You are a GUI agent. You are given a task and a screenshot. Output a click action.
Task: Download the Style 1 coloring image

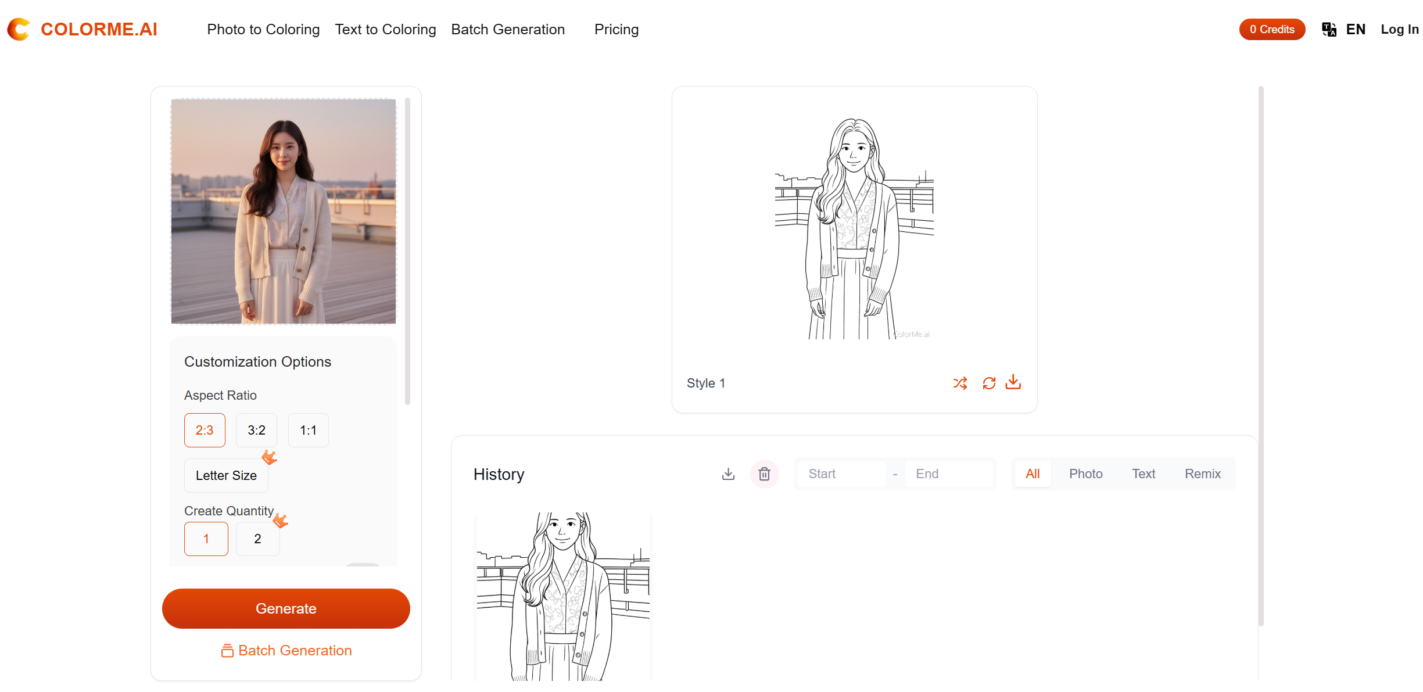click(1013, 382)
